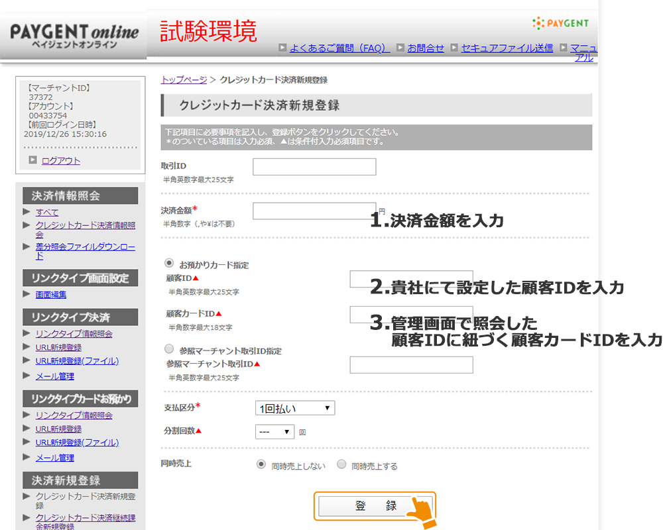The width and height of the screenshot is (663, 530).
Task: Click the triangle bullet beside 画面編集
Action: 27,293
